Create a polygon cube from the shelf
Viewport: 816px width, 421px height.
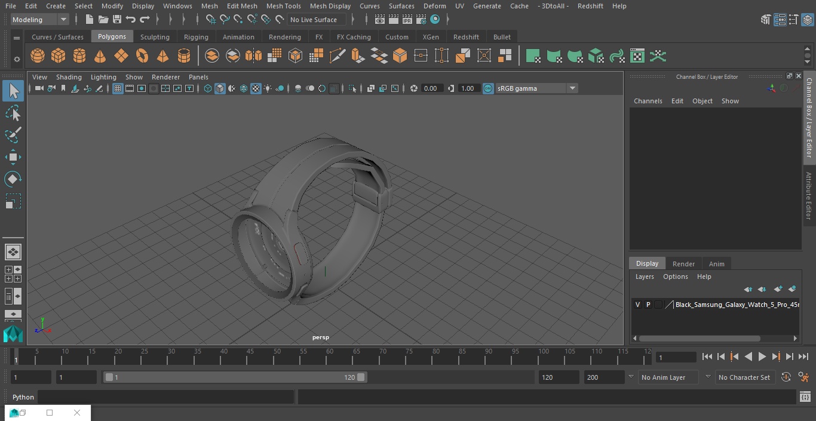coord(59,56)
